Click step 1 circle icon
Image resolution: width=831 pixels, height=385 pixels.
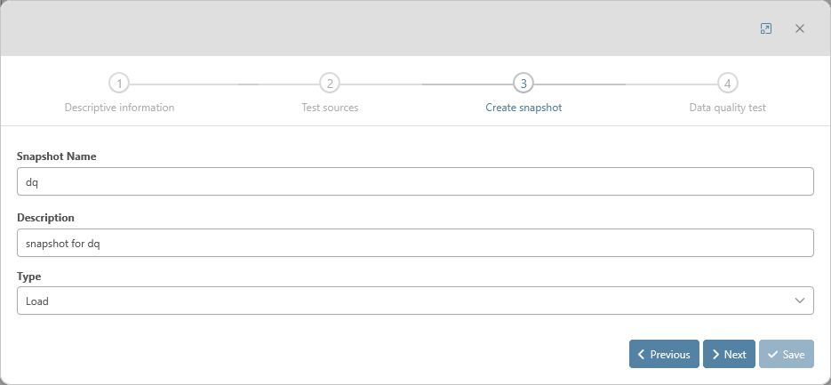[x=119, y=84]
